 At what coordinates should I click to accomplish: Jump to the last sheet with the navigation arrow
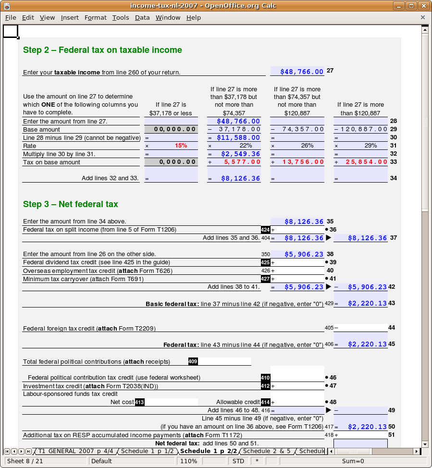pyautogui.click(x=28, y=451)
